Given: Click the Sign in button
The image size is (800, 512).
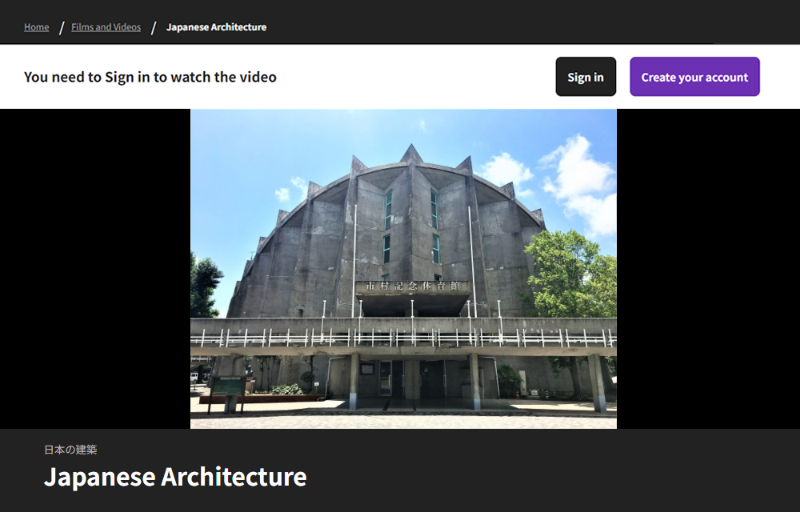Looking at the screenshot, I should point(586,77).
